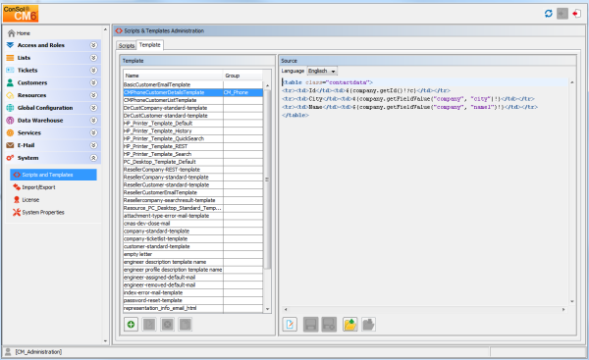
Task: Select representation_info_email_html row
Action: tap(193, 308)
